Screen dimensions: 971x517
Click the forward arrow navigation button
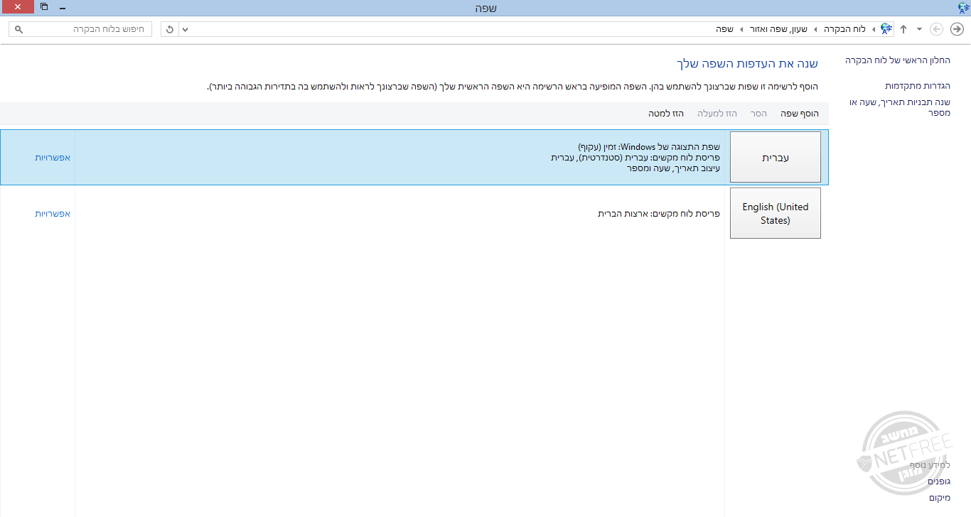click(x=937, y=29)
